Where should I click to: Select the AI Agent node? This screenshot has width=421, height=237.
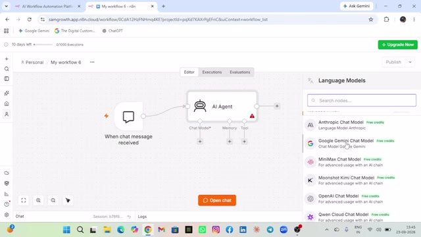point(222,107)
